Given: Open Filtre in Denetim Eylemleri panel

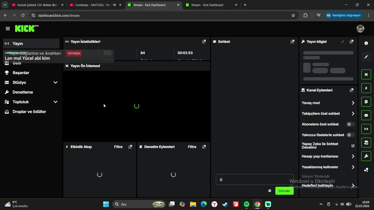Looking at the screenshot, I should click(192, 147).
